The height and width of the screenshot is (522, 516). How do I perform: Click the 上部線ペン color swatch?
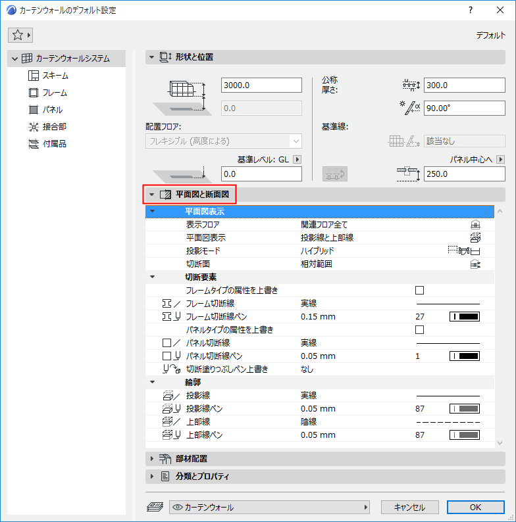click(465, 435)
